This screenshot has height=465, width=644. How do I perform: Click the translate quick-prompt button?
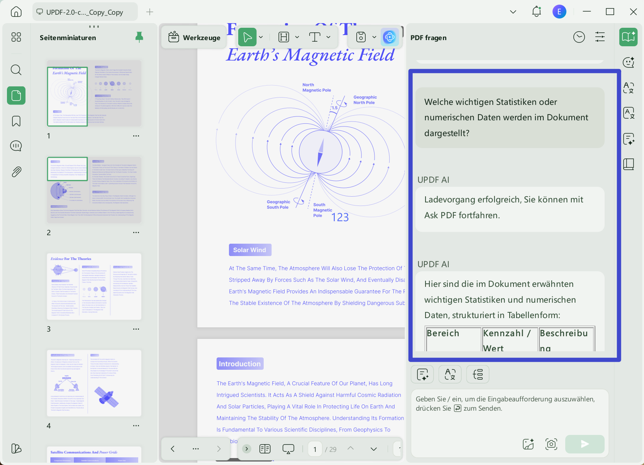point(450,374)
